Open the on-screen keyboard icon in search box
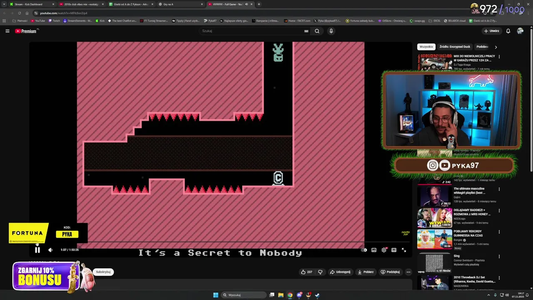Image resolution: width=533 pixels, height=300 pixels. pyautogui.click(x=306, y=31)
